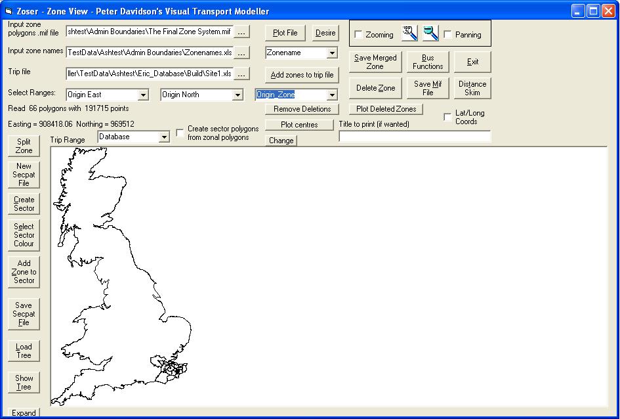This screenshot has height=419, width=620.
Task: Click the Split Zone button
Action: pos(24,146)
